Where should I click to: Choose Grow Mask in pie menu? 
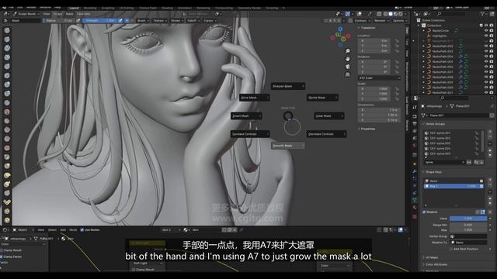click(x=255, y=98)
